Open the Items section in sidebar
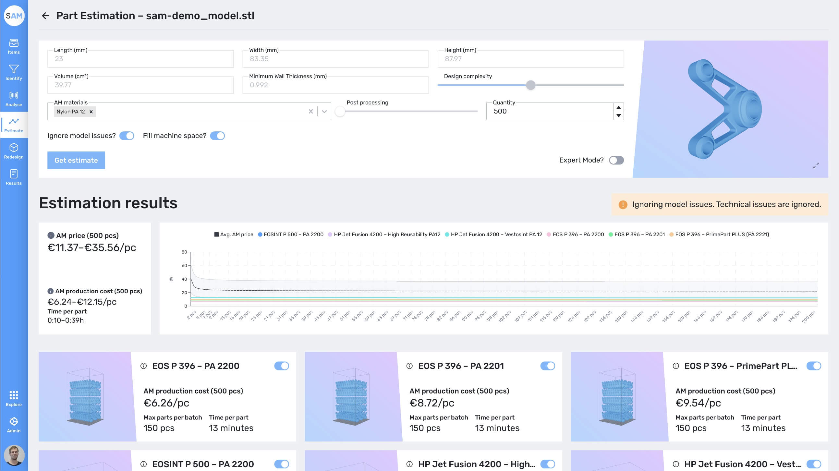Screen dimensions: 839x471 click(x=14, y=46)
